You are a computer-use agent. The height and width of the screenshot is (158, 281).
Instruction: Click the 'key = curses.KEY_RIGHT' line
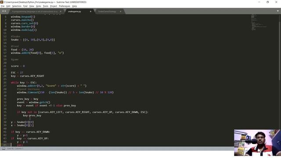tap(27, 76)
